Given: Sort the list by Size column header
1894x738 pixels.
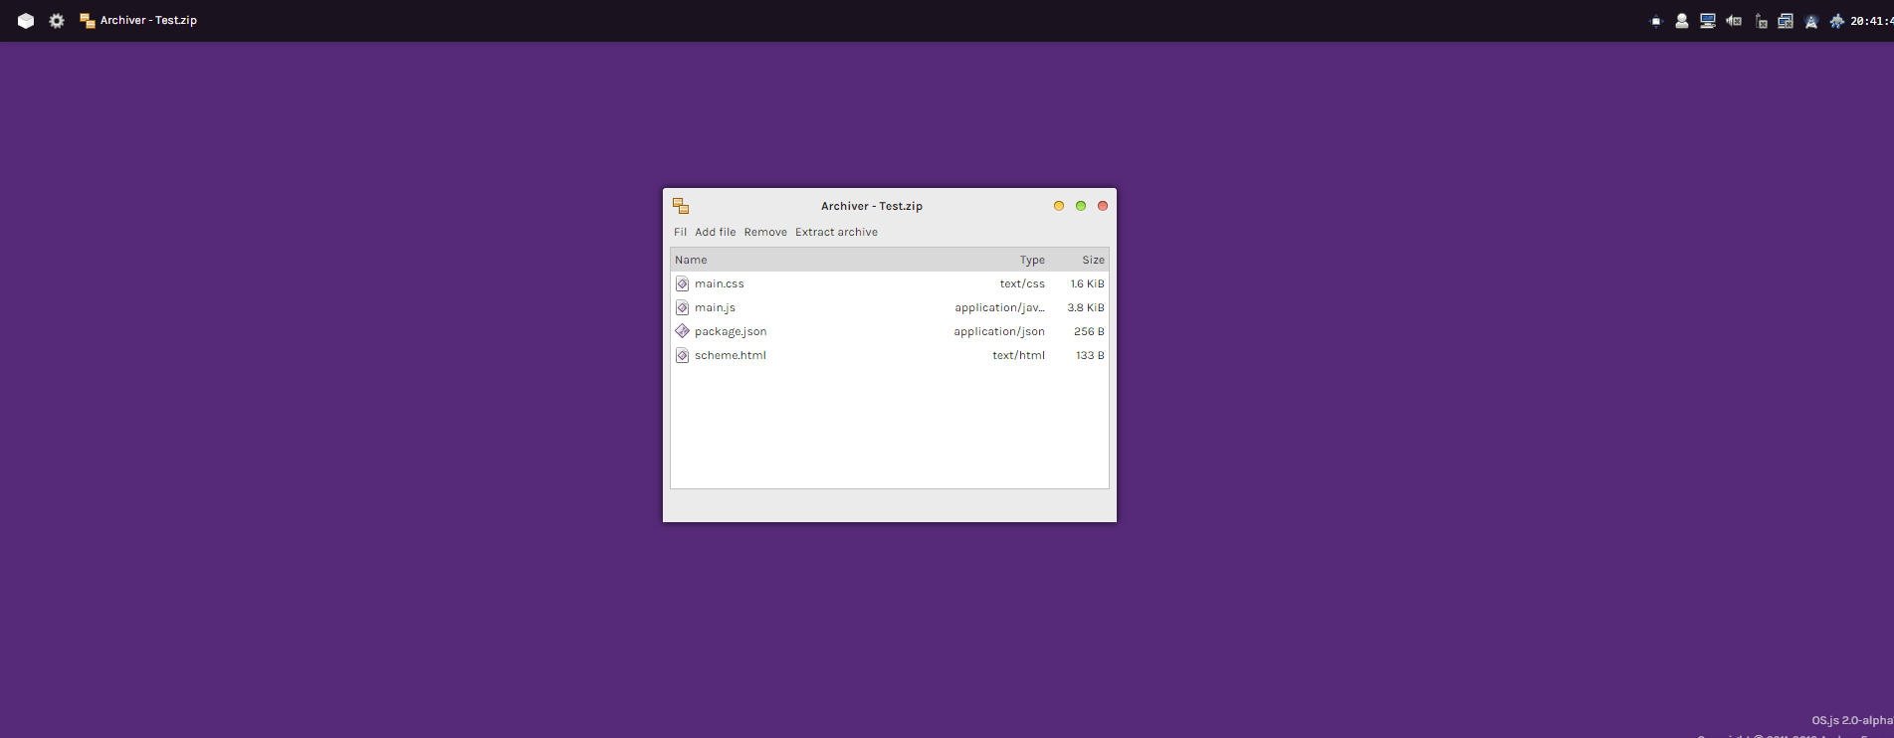Looking at the screenshot, I should [x=1093, y=260].
